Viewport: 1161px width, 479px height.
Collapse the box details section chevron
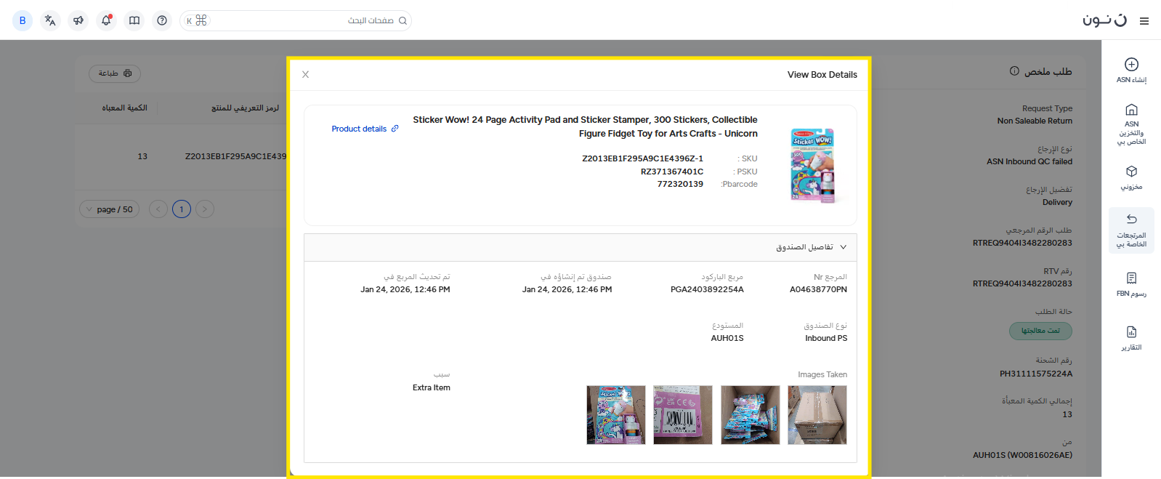tap(844, 247)
